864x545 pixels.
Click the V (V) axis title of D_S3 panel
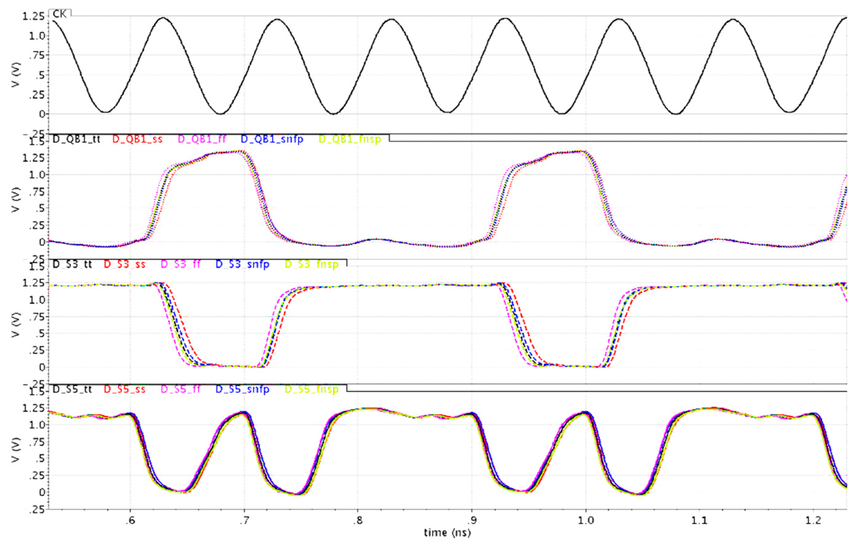click(x=15, y=325)
